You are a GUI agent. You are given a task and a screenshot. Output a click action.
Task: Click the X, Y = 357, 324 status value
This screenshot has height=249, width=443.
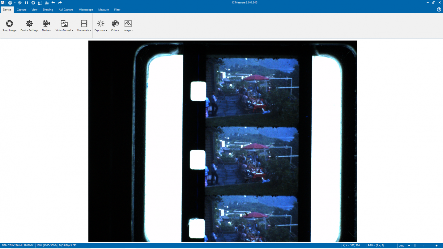(x=351, y=246)
